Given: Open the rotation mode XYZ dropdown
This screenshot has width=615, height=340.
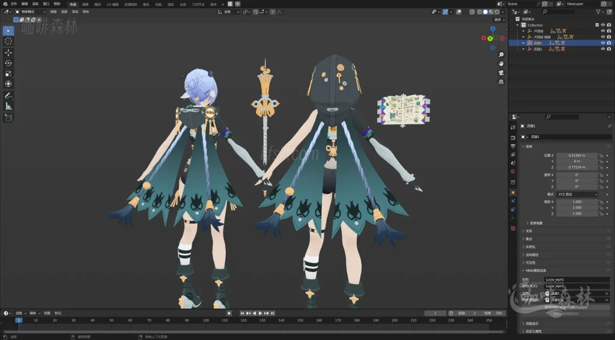Looking at the screenshot, I should click(577, 194).
